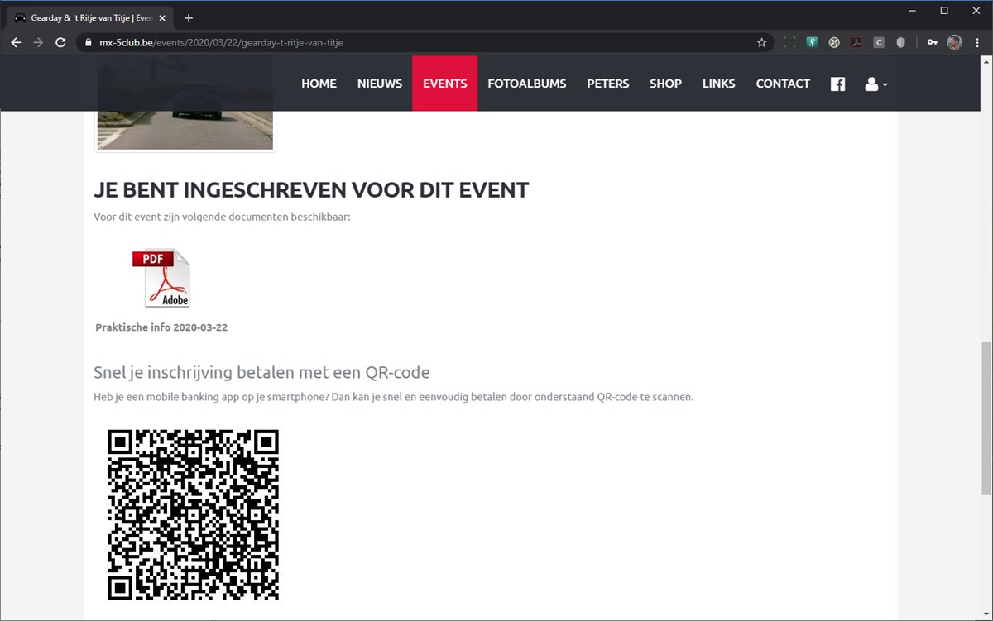The height and width of the screenshot is (621, 993).
Task: Click the page vertical scrollbar thumb
Action: pos(986,418)
